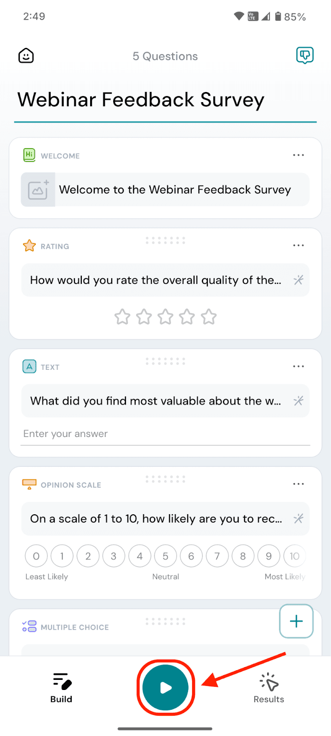331x736 pixels.
Task: Choose 7 on the opinion scale
Action: point(217,556)
